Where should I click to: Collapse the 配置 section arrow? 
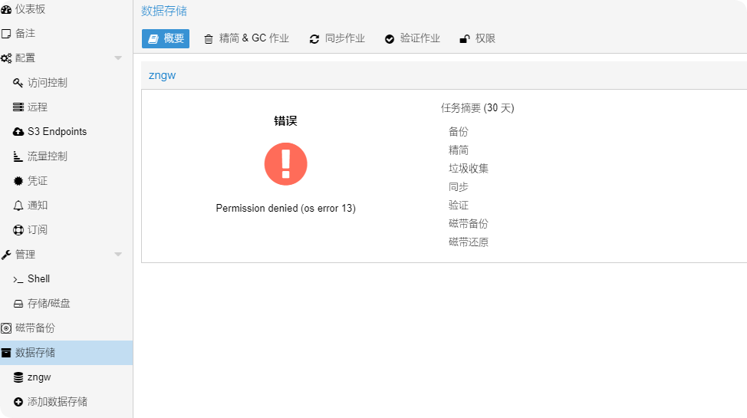pyautogui.click(x=118, y=58)
